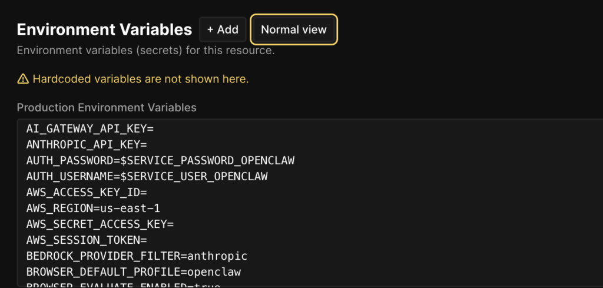Place cursor on ANTHROPIC_API_KEY line

pyautogui.click(x=86, y=144)
